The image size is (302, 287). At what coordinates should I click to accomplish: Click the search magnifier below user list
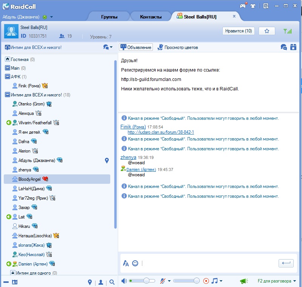click(112, 282)
